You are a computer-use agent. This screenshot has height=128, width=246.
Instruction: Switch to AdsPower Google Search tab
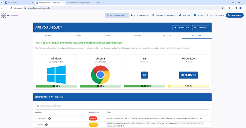tap(80, 3)
